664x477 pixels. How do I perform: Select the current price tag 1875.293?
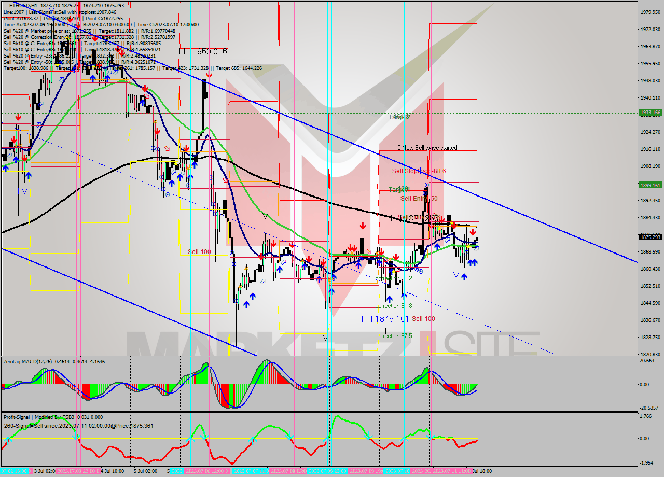click(649, 237)
